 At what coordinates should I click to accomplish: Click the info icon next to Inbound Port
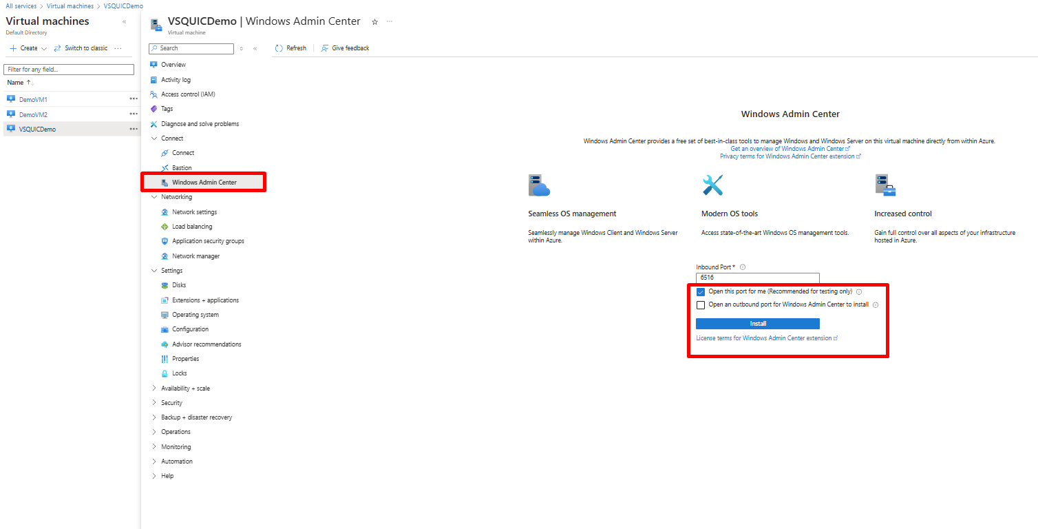click(x=743, y=267)
